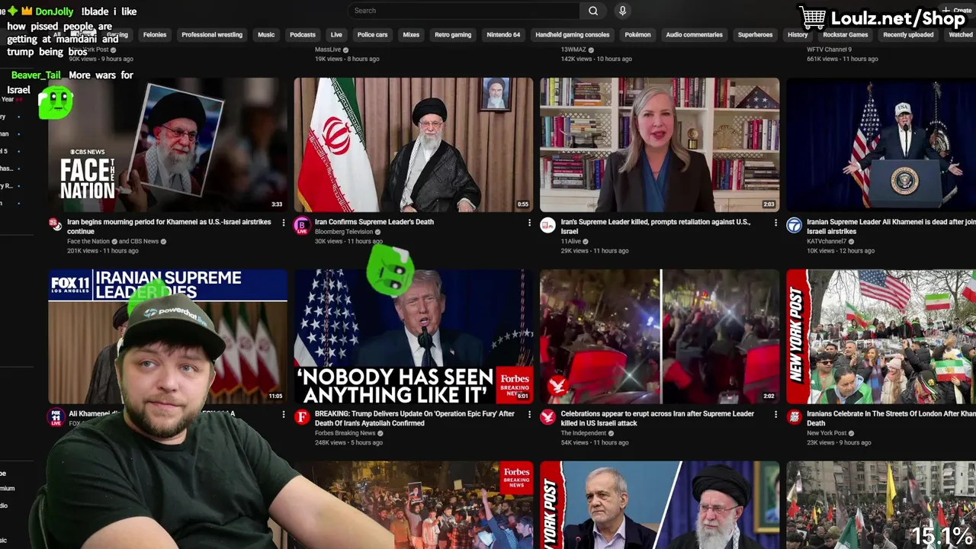Visit WFTV Channel 9 channel name link
Screen dimensions: 976x549
(x=829, y=50)
